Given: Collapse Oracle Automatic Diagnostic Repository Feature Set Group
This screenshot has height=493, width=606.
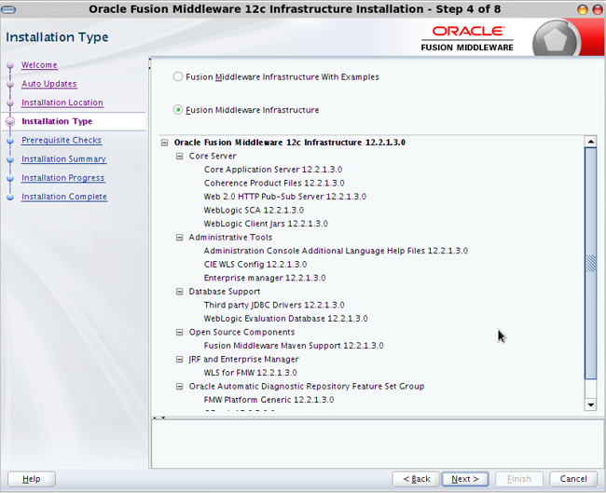Looking at the screenshot, I should click(x=179, y=387).
